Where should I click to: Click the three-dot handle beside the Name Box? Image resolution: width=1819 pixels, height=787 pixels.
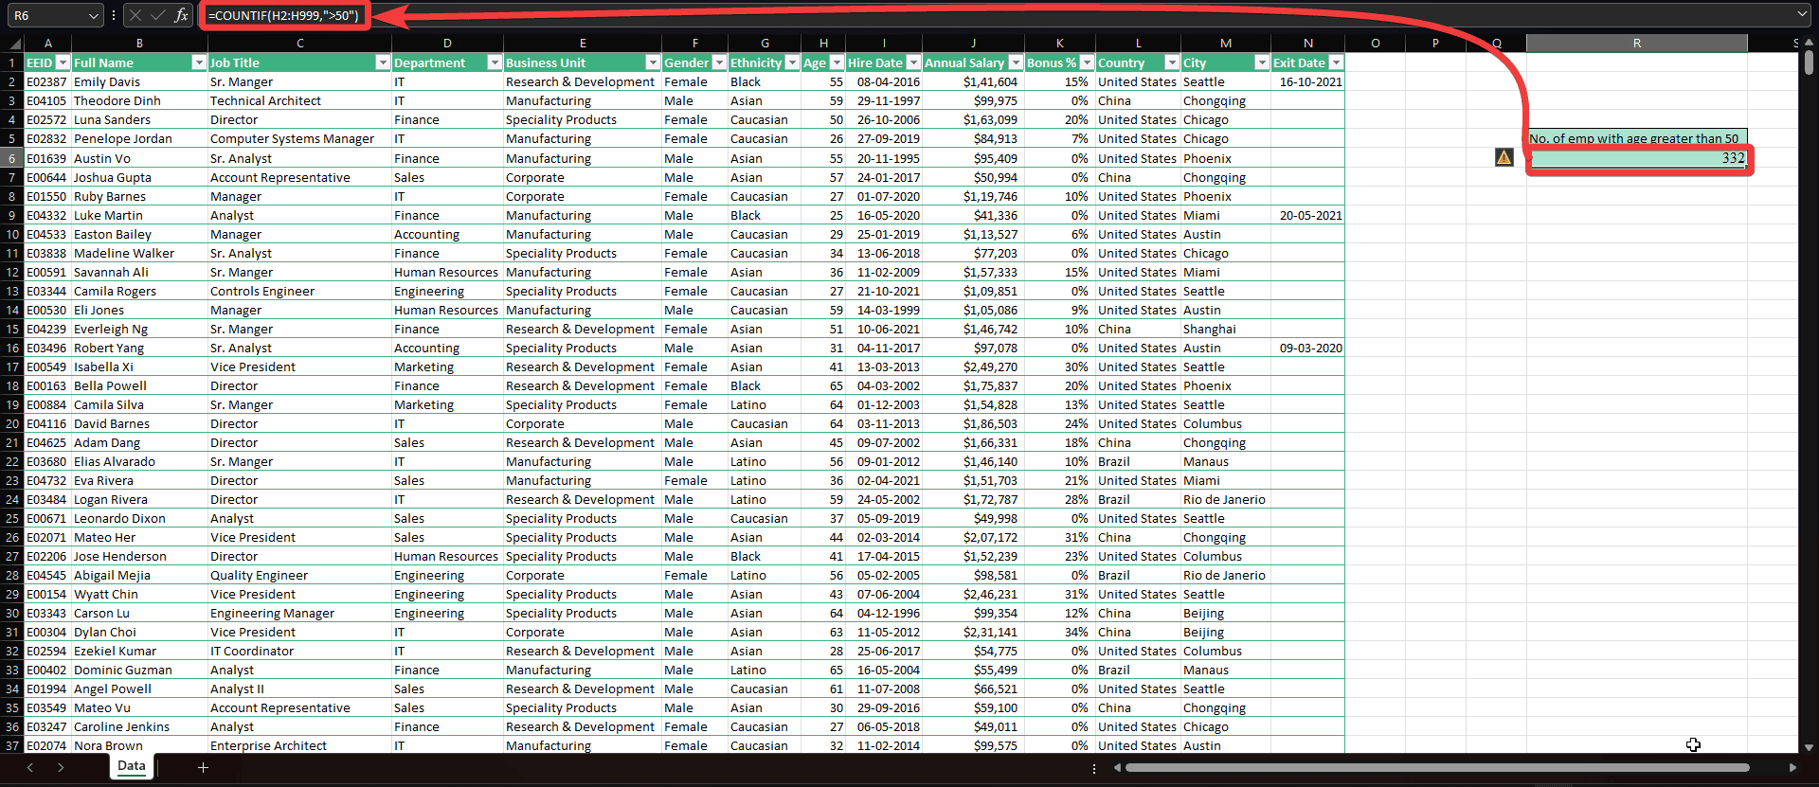[x=114, y=15]
